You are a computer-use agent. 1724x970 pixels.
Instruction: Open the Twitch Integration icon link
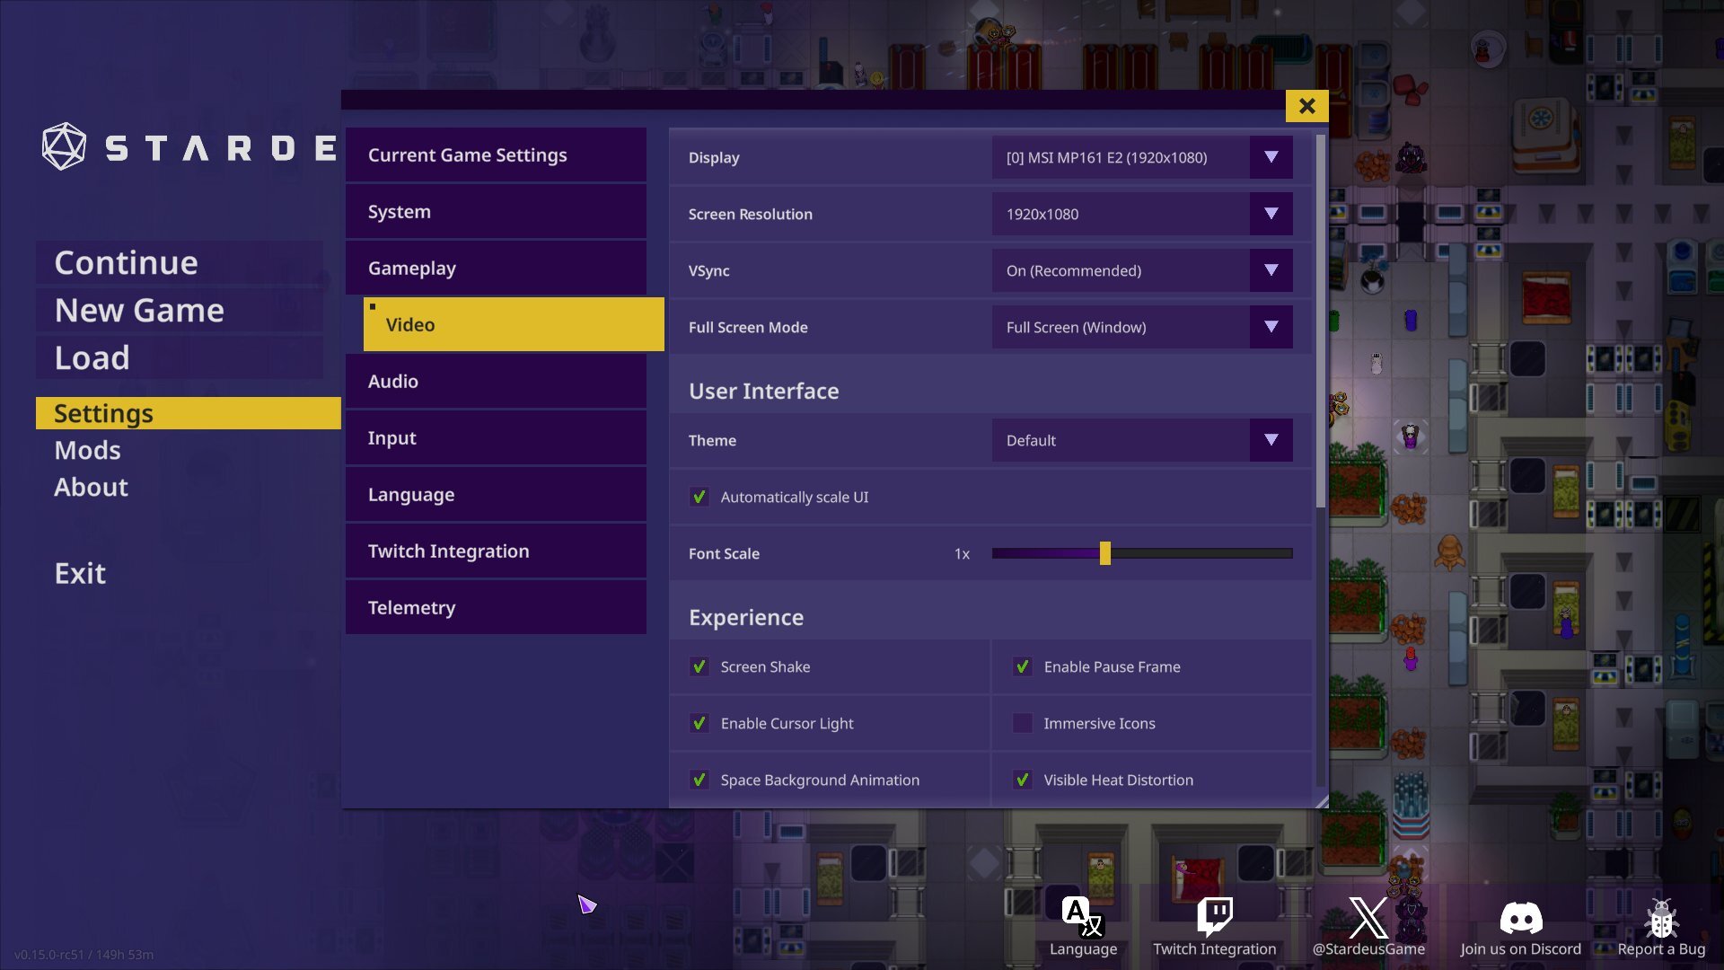[x=1214, y=917]
